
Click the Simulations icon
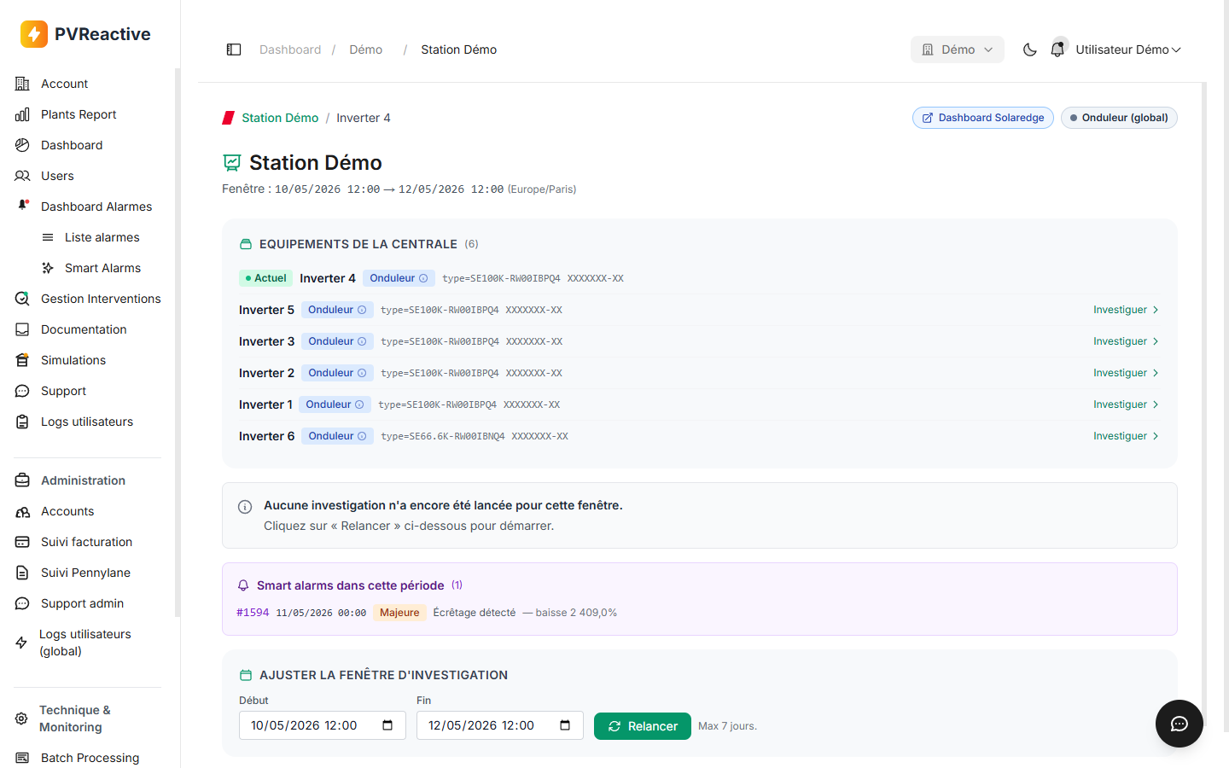(22, 360)
